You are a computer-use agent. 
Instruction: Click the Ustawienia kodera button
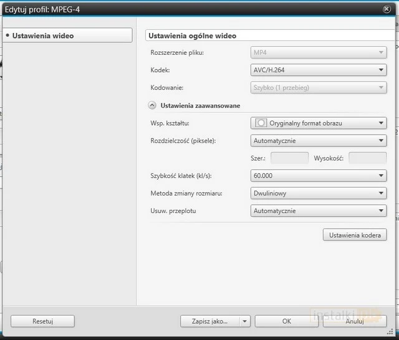tap(354, 235)
